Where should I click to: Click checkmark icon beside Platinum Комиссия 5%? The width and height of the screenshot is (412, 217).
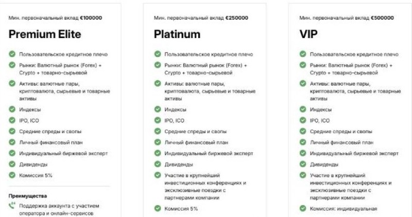pyautogui.click(x=158, y=208)
